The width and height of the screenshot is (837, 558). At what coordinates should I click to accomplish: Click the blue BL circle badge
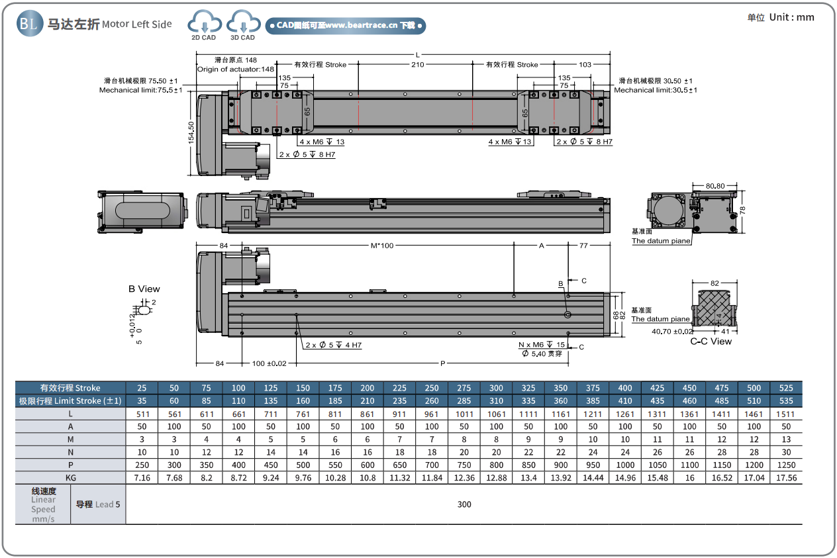click(x=28, y=24)
